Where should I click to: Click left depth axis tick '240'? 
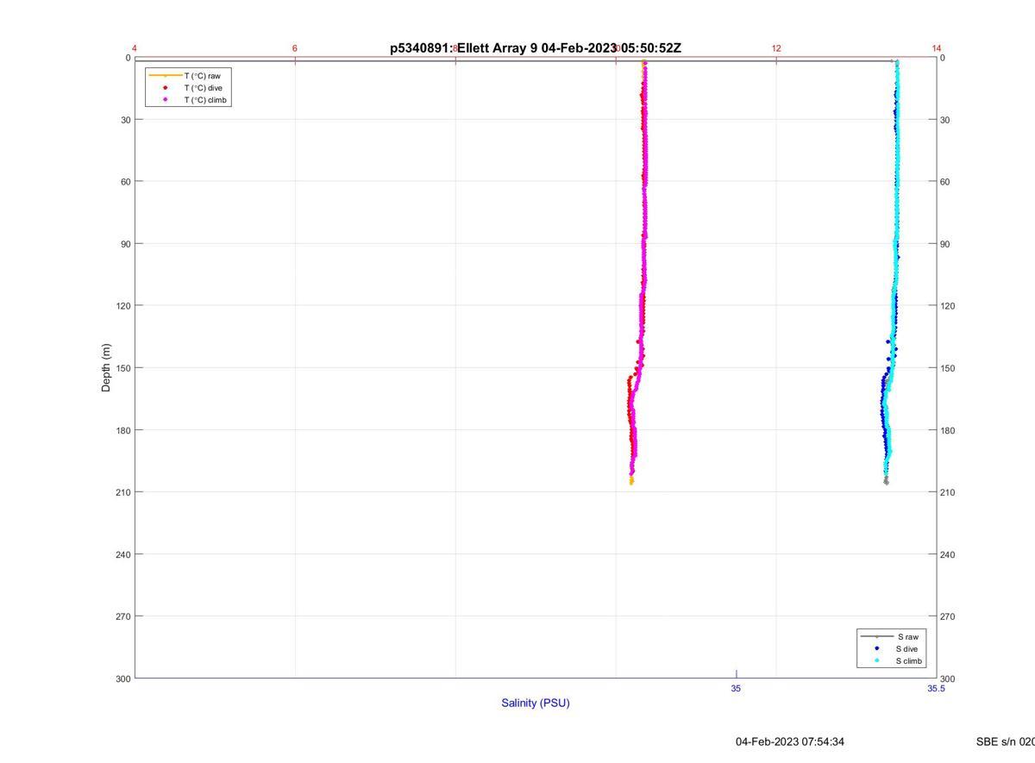123,554
